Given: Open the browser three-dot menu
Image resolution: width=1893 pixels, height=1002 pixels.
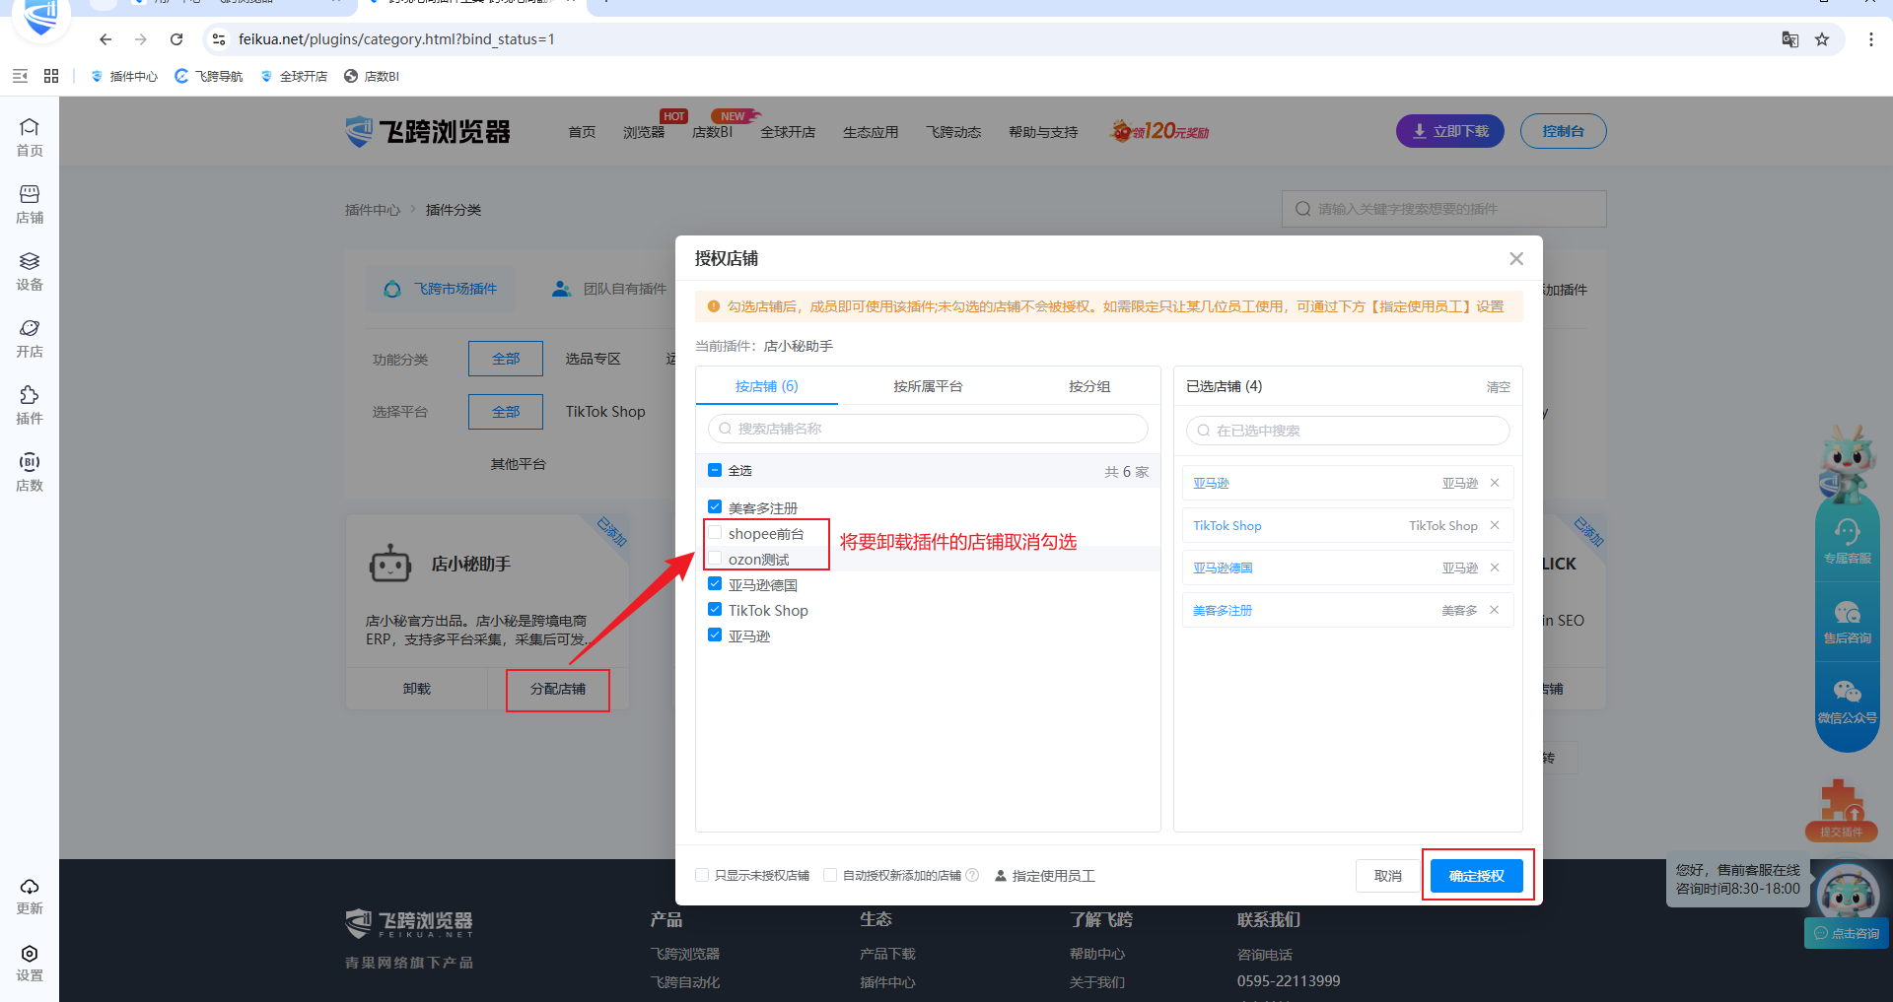Looking at the screenshot, I should tap(1870, 39).
